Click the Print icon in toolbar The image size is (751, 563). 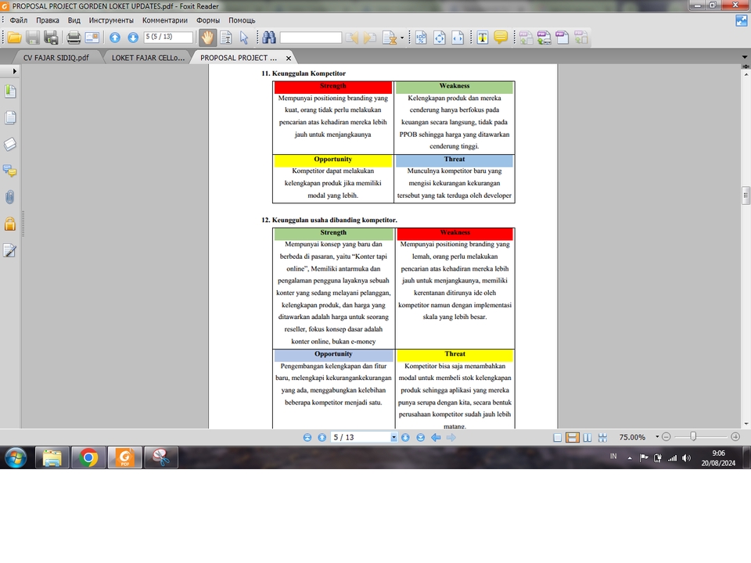(74, 38)
